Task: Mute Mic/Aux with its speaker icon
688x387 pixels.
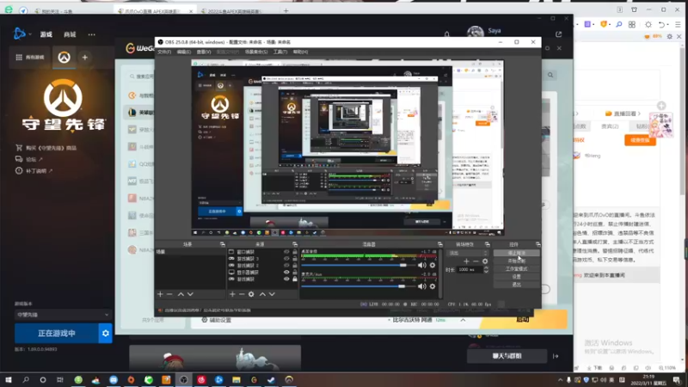Action: [x=421, y=286]
